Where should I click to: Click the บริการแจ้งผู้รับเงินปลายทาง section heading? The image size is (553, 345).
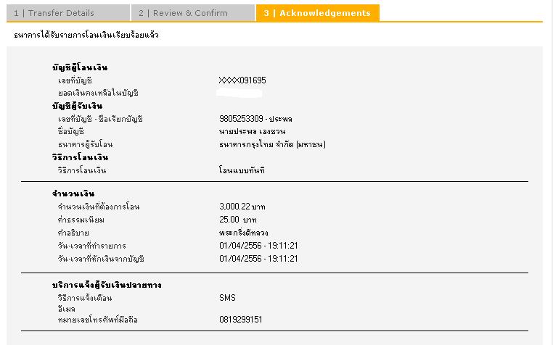click(107, 286)
